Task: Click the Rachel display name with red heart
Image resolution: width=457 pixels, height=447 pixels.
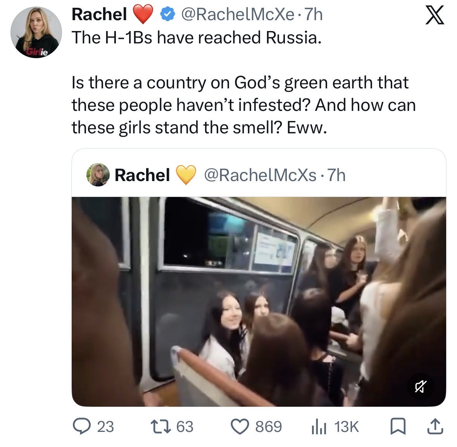Action: coord(112,14)
